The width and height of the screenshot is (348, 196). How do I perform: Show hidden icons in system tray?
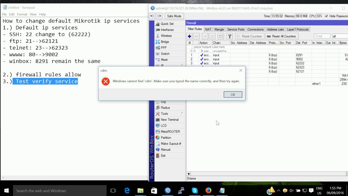coord(279,191)
